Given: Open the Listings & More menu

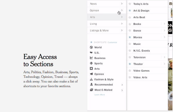Looking at the screenshot, I should click(106, 31).
